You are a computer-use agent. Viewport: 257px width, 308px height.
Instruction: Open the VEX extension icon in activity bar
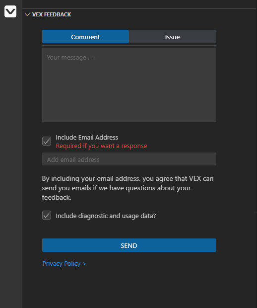[10, 11]
